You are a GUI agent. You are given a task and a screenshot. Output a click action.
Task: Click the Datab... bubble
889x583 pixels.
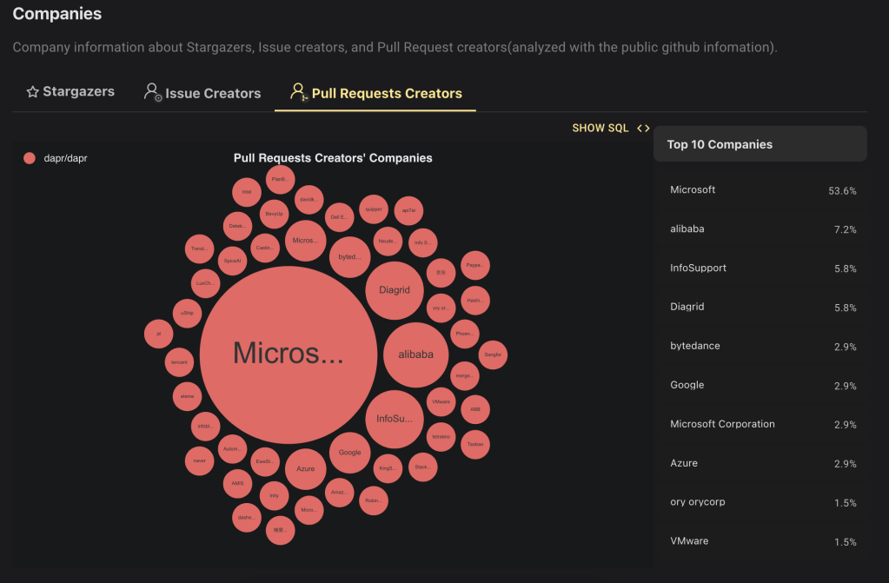click(237, 226)
